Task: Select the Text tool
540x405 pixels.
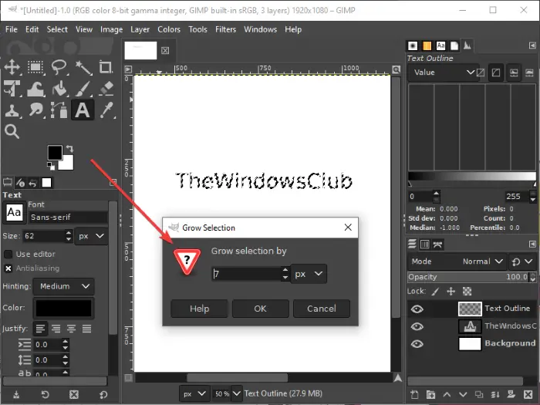Action: [83, 110]
